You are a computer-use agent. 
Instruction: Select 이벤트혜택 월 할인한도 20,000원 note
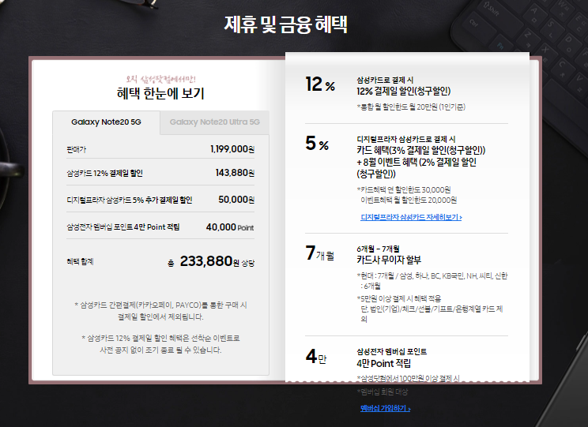409,200
